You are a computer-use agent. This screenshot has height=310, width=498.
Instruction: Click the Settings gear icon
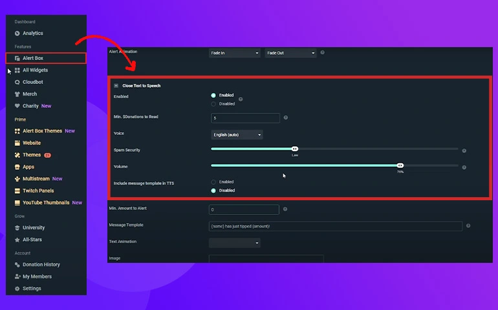(17, 289)
